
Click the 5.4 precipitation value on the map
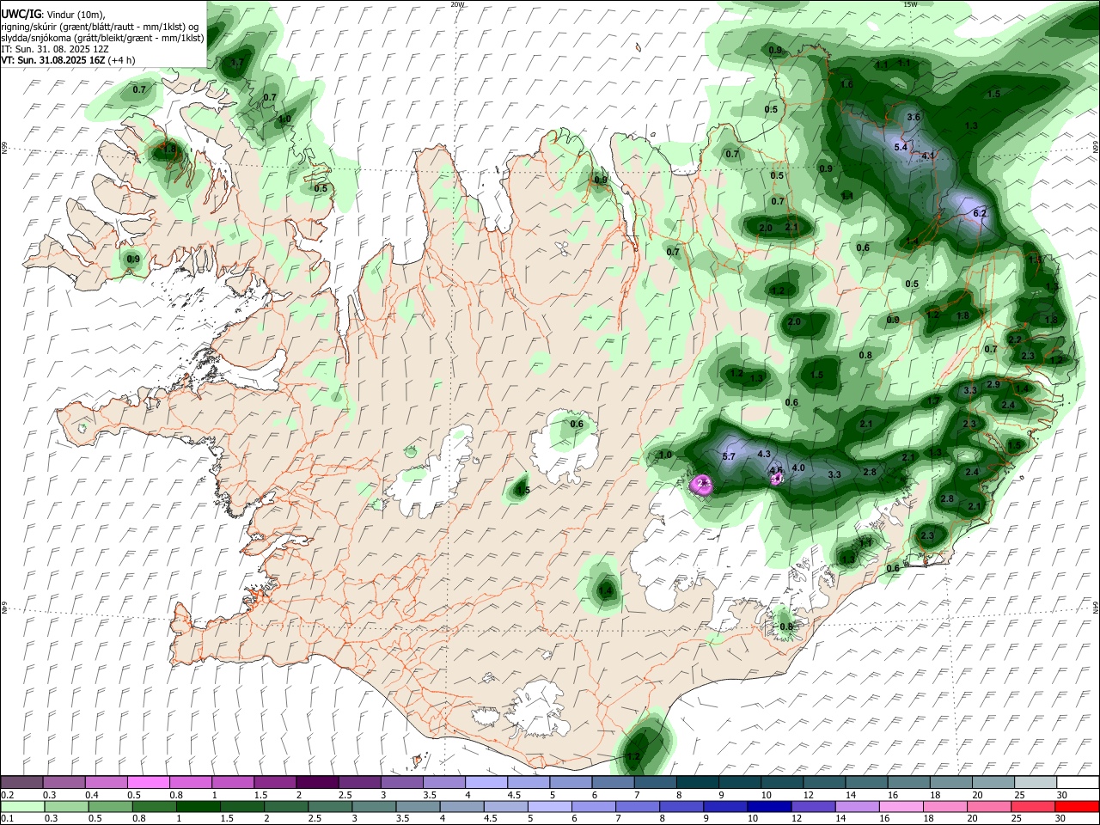coord(901,148)
